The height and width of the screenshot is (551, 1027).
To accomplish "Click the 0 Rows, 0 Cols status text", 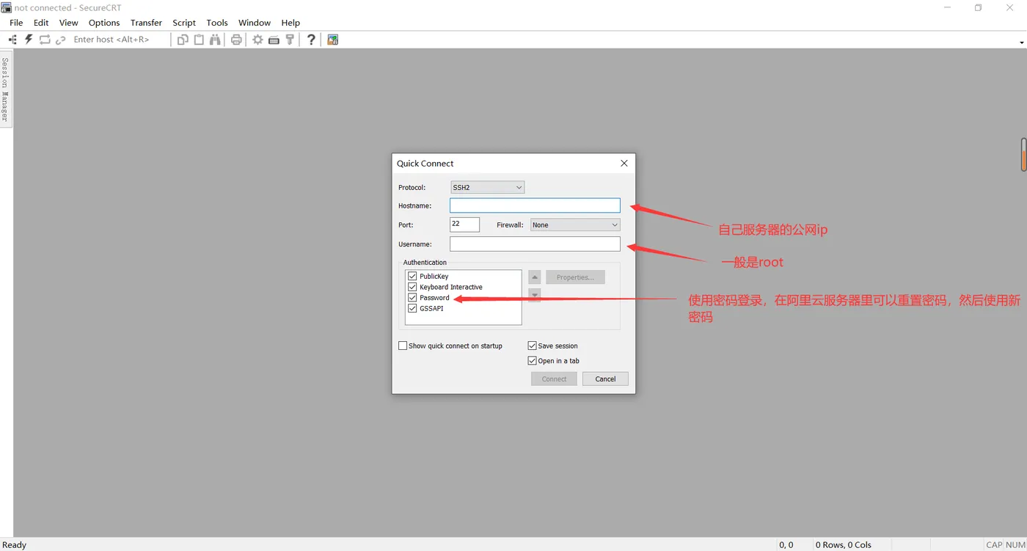I will point(844,545).
